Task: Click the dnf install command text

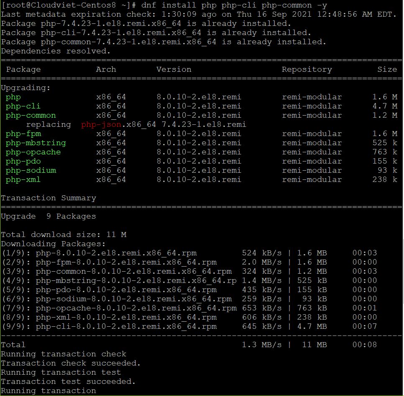Action: (234, 5)
